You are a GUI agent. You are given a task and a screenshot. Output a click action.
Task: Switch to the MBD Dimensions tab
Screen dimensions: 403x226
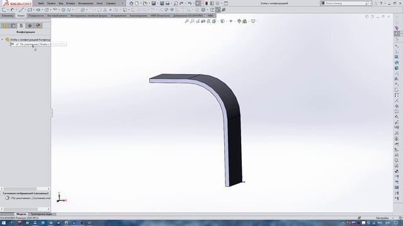[160, 16]
